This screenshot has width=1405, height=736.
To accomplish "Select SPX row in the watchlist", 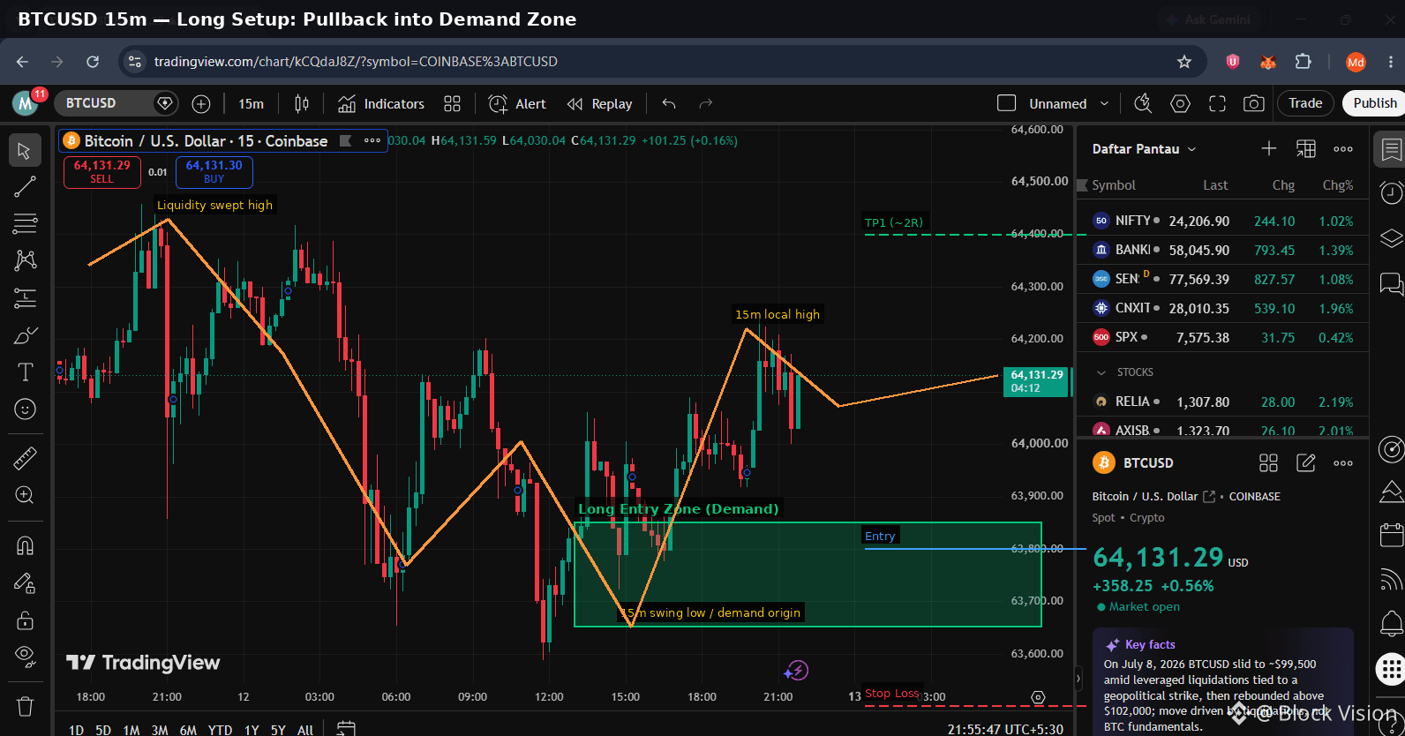I will pos(1223,337).
